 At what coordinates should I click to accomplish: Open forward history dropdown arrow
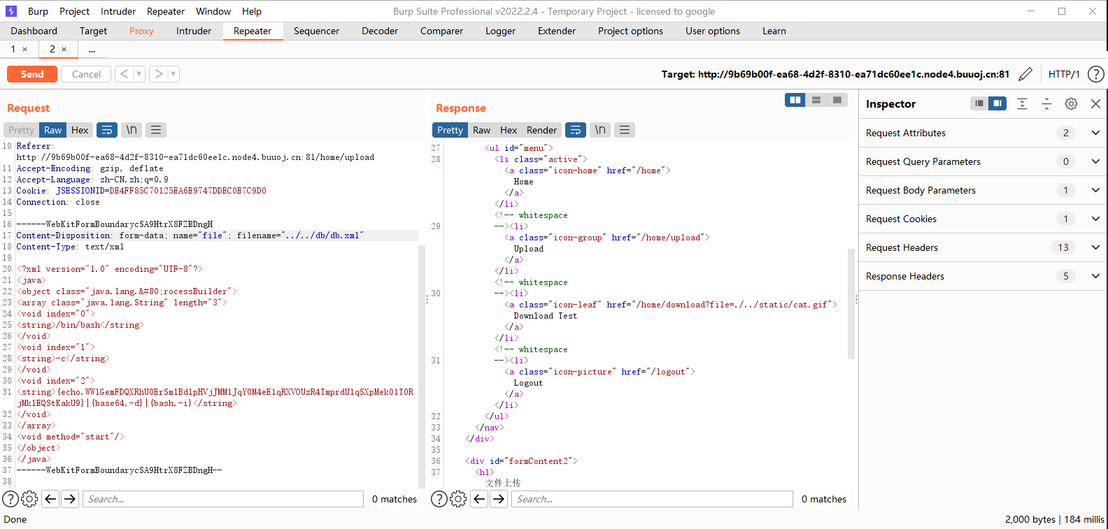click(x=174, y=74)
